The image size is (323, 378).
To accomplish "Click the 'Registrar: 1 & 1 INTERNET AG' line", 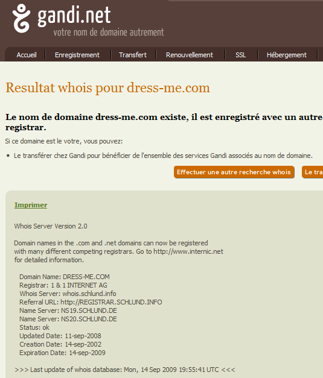I will click(x=63, y=285).
